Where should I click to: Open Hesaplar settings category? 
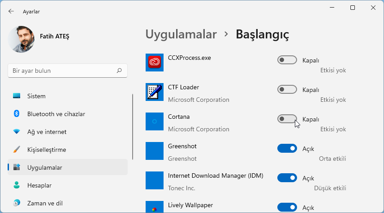68,185
